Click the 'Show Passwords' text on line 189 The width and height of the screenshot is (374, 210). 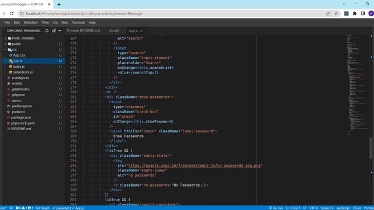[129, 136]
